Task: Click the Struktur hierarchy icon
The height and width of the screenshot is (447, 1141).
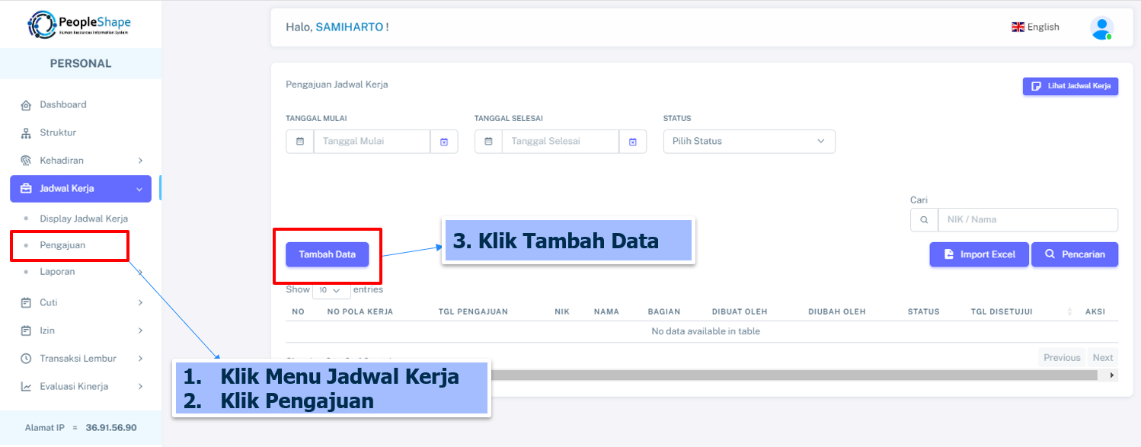Action: pyautogui.click(x=26, y=133)
